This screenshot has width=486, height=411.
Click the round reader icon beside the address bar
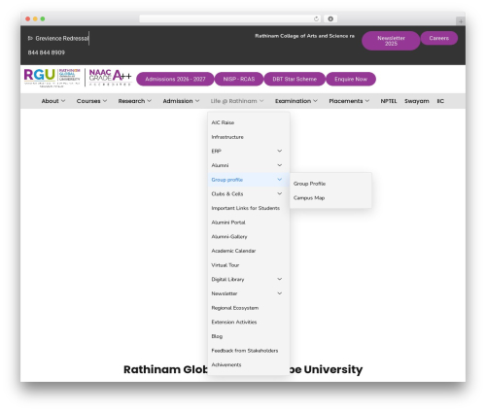coord(330,18)
